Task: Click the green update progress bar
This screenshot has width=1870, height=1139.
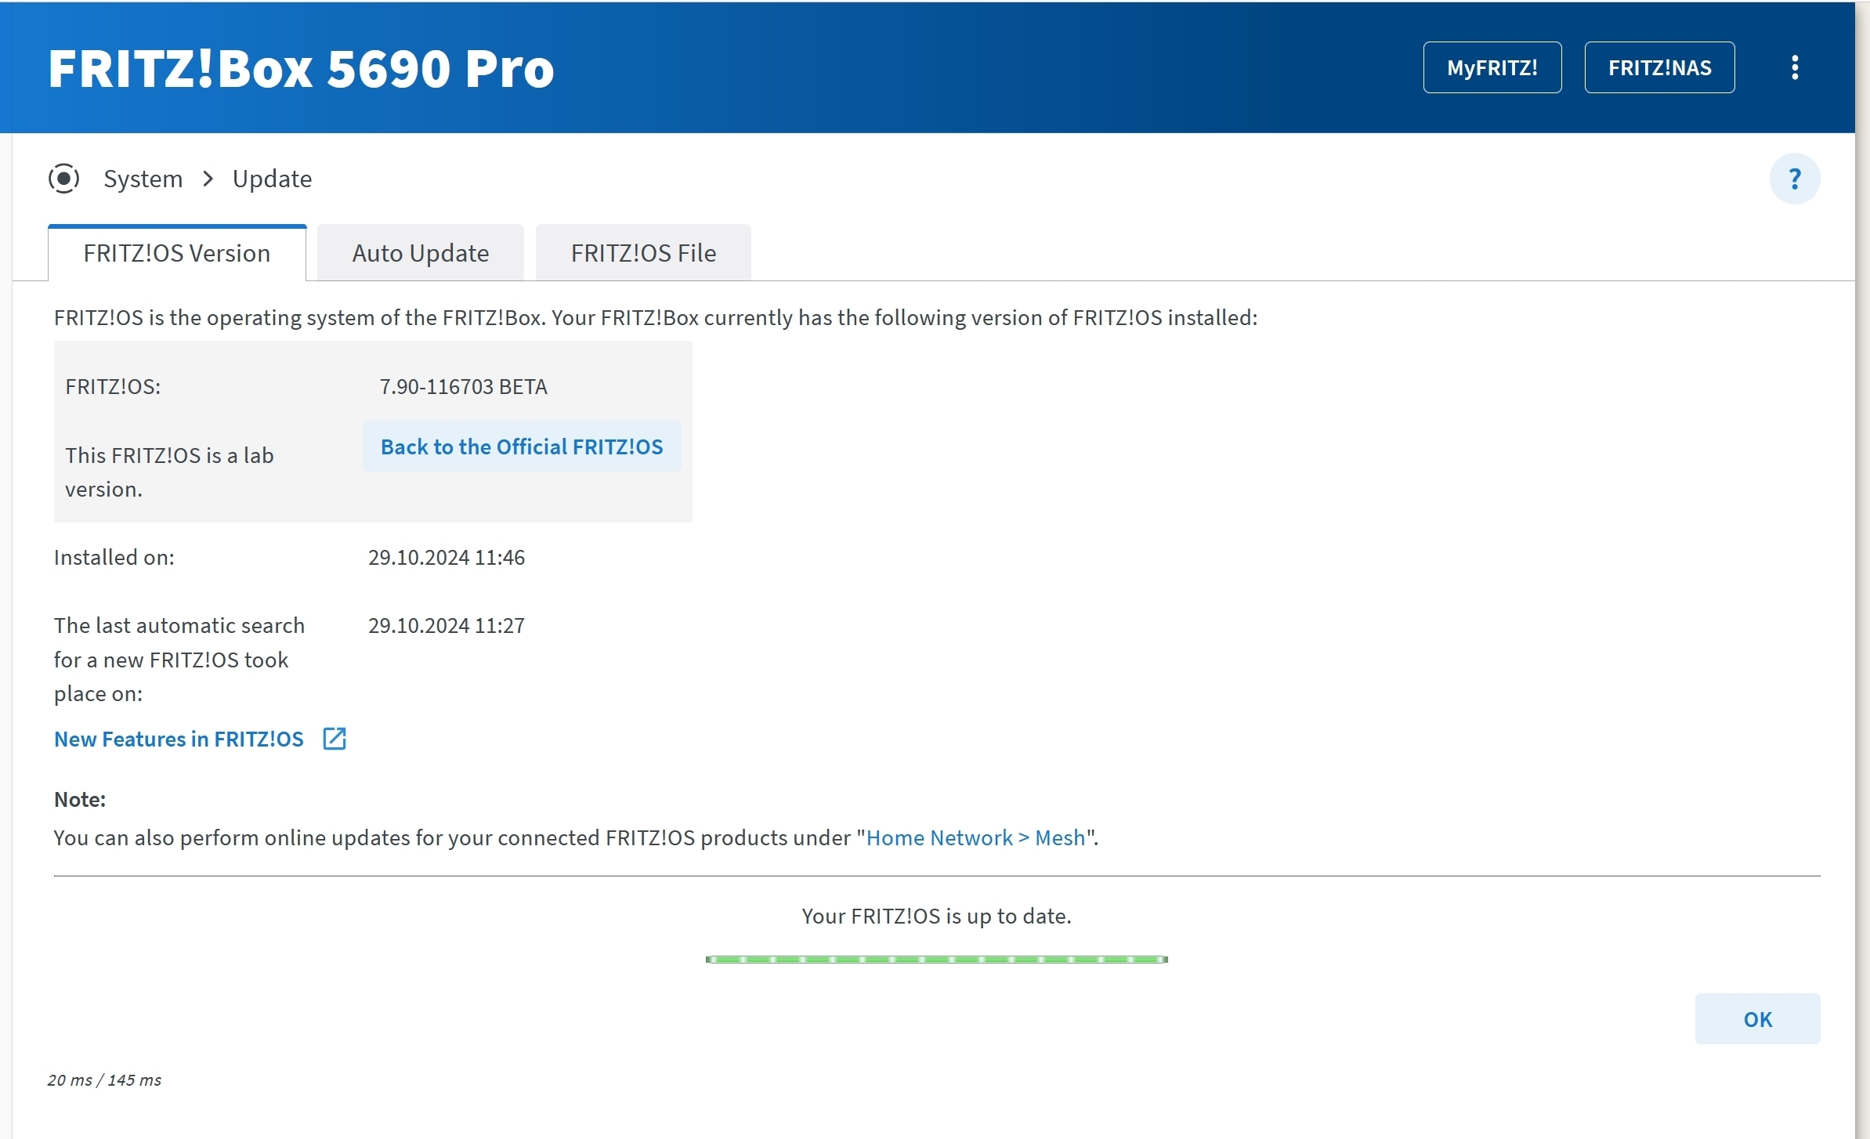Action: click(x=936, y=960)
